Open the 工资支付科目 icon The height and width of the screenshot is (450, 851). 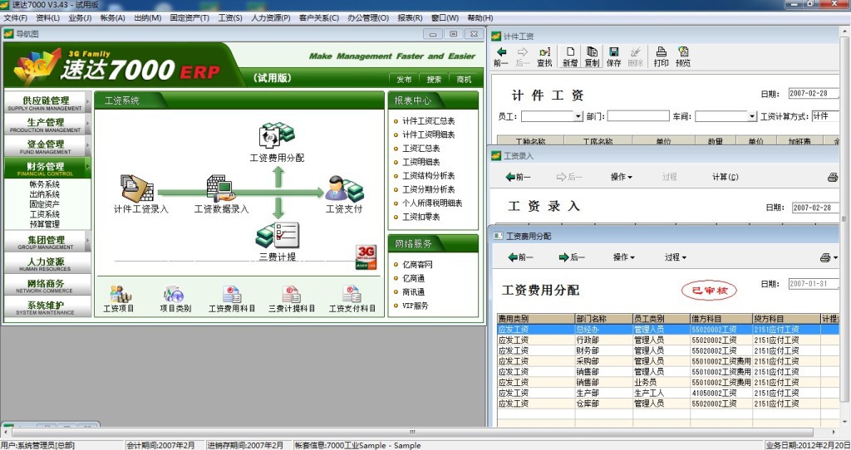click(352, 293)
